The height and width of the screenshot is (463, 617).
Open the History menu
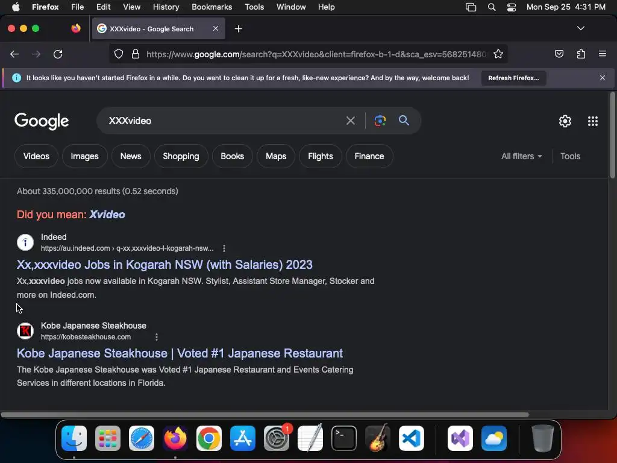166,7
